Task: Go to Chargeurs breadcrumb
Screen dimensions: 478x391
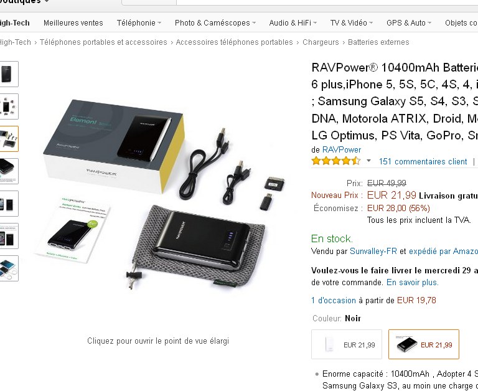Action: [x=321, y=42]
